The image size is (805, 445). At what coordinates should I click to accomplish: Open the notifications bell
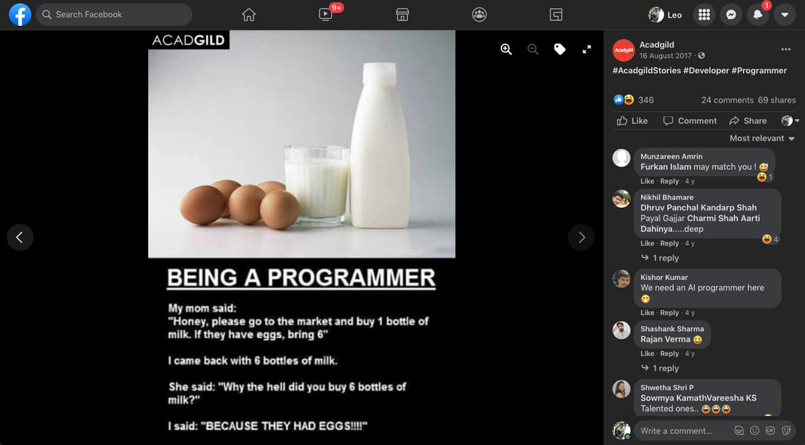coord(757,15)
